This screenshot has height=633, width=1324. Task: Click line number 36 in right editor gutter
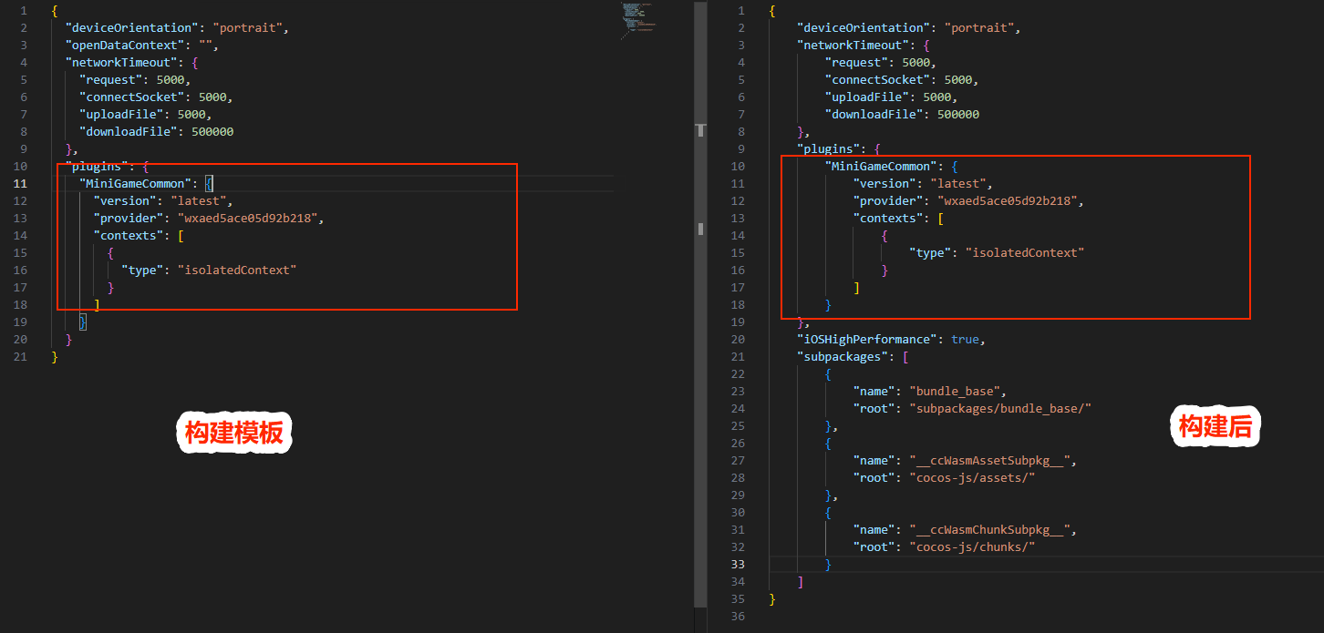(x=738, y=616)
